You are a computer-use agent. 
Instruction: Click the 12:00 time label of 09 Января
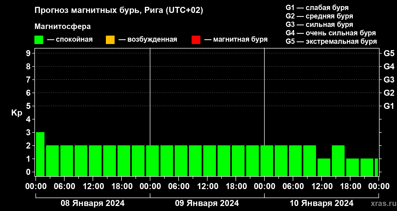click(207, 186)
